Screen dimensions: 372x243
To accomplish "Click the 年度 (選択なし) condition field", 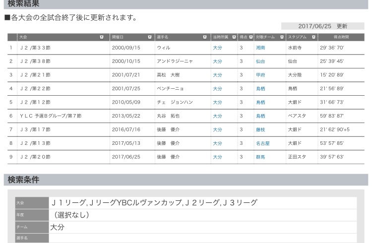I will tap(202, 215).
